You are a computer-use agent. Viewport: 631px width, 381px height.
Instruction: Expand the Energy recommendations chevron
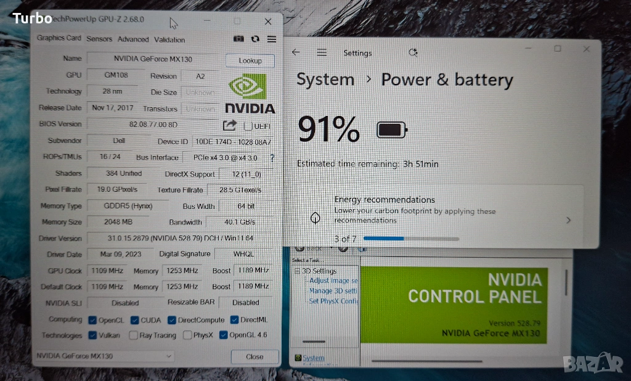pyautogui.click(x=568, y=220)
